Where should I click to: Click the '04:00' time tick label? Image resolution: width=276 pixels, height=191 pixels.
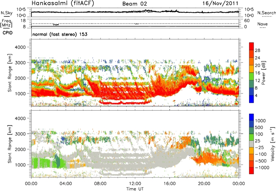[x=66, y=184]
